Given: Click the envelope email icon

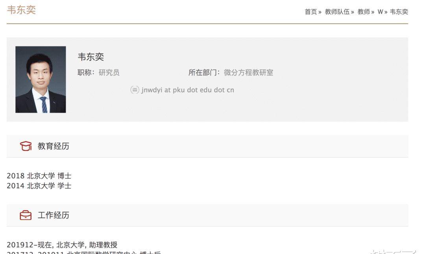Looking at the screenshot, I should [135, 90].
